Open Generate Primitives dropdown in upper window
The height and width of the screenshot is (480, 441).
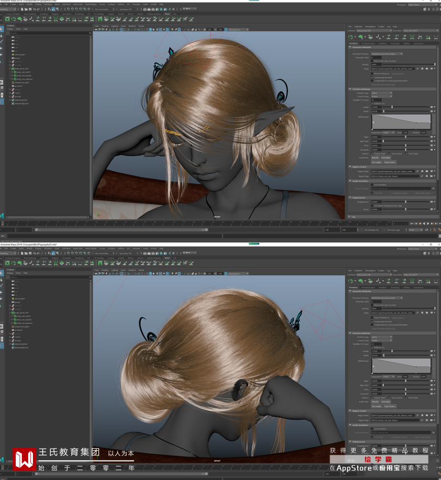tap(387, 54)
